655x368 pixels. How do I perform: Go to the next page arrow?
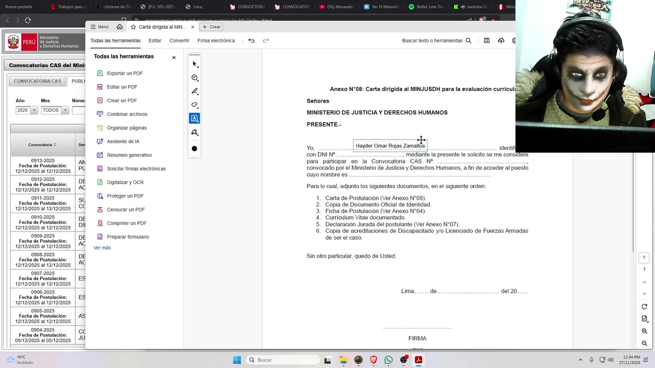click(x=644, y=294)
